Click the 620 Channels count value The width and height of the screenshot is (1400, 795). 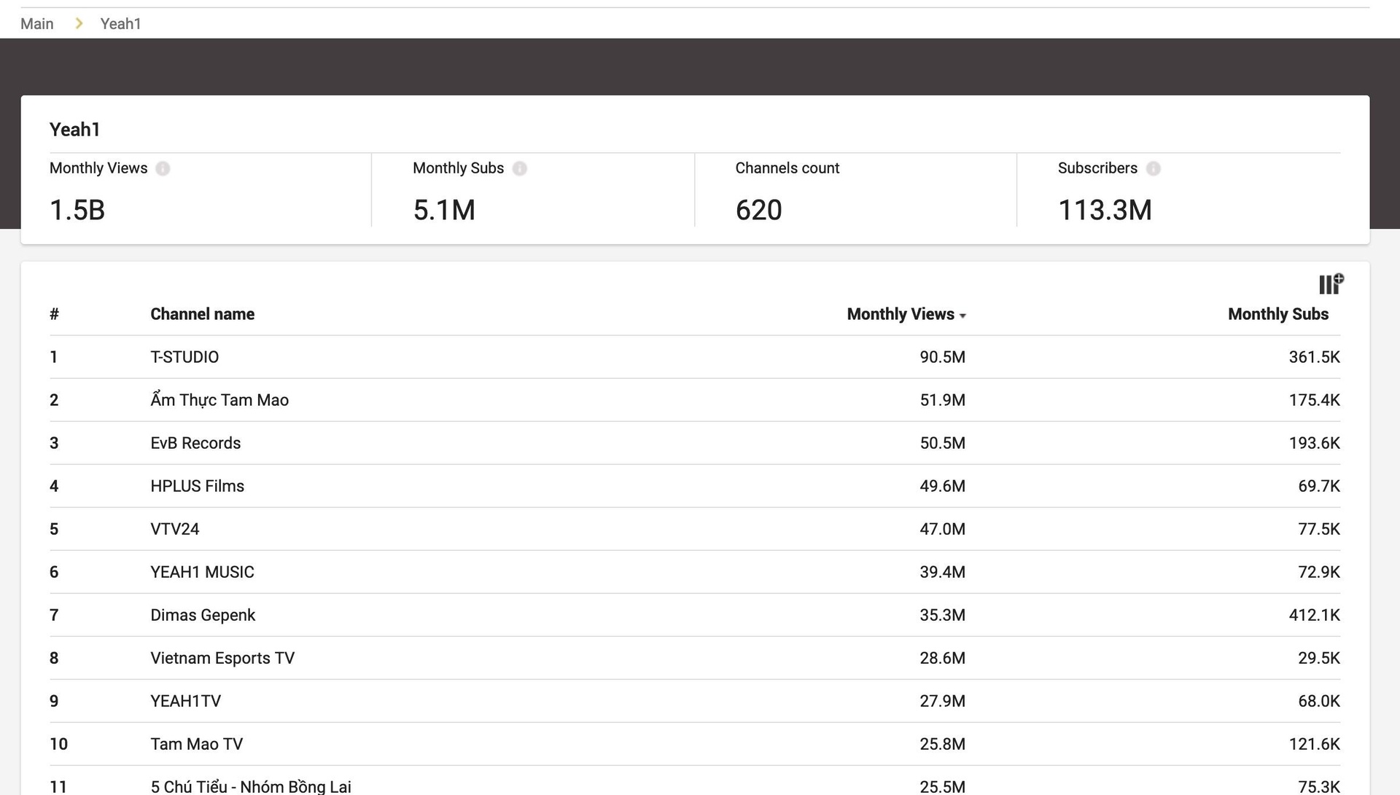tap(758, 210)
